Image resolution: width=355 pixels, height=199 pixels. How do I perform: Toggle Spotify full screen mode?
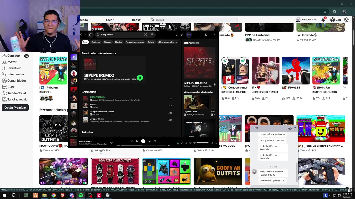coord(216,143)
